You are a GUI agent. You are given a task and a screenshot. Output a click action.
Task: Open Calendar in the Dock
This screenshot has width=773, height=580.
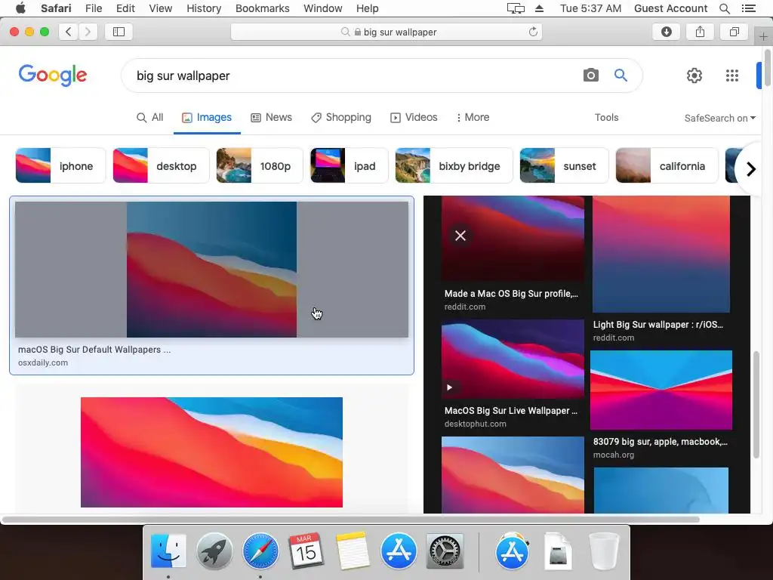click(306, 551)
